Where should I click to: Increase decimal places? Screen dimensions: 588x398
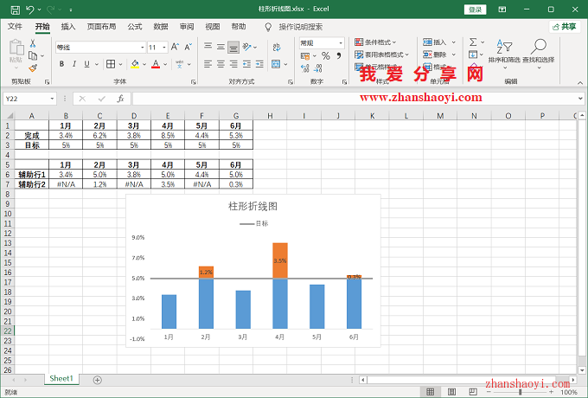(305, 68)
